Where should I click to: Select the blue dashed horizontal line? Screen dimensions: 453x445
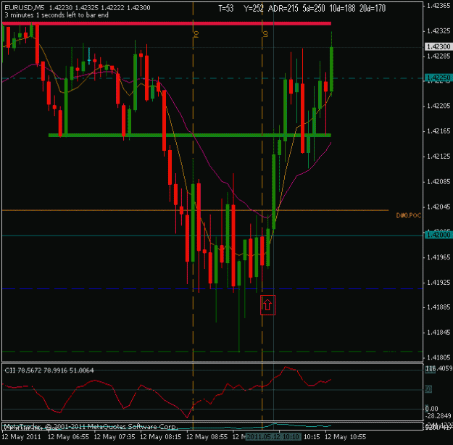212,288
